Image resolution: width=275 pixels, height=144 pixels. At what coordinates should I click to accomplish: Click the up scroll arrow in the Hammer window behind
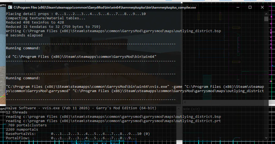(178, 109)
